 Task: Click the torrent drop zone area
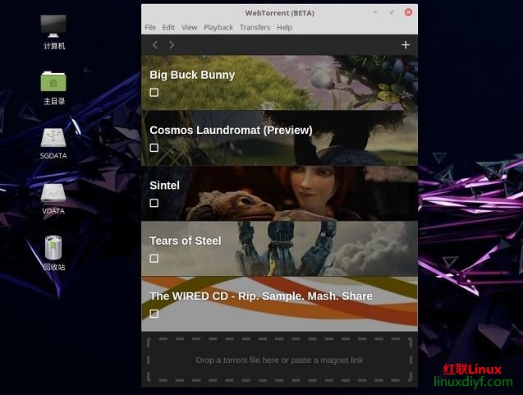[279, 360]
